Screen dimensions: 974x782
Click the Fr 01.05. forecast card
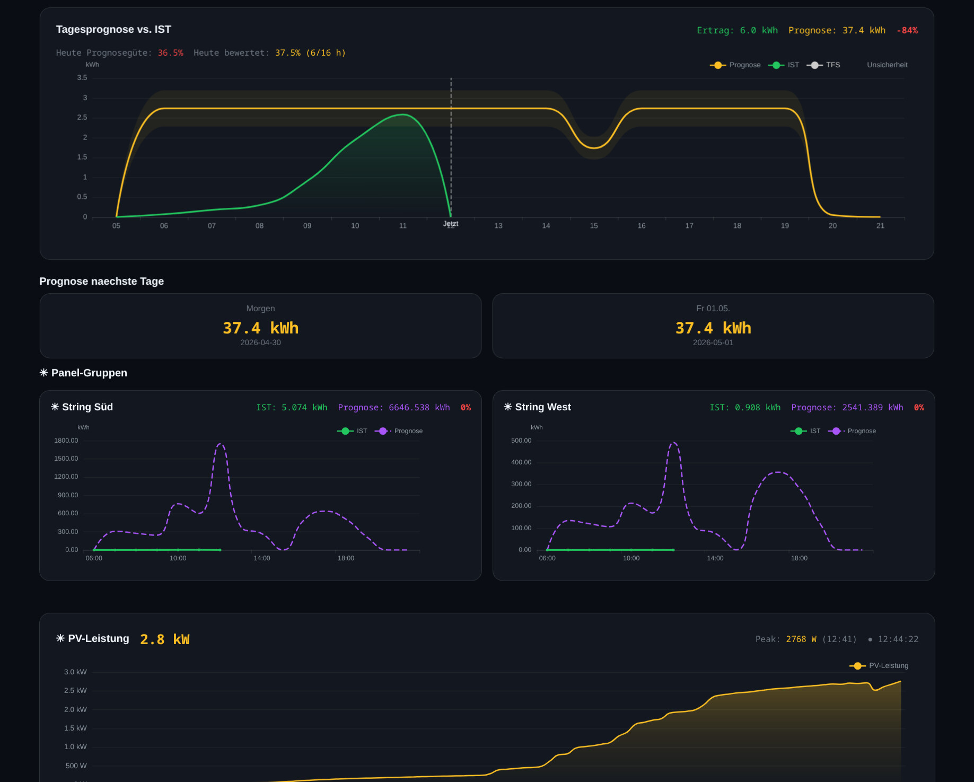713,326
